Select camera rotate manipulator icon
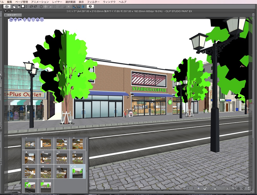Viewport: 257px width, 195px height. point(11,20)
